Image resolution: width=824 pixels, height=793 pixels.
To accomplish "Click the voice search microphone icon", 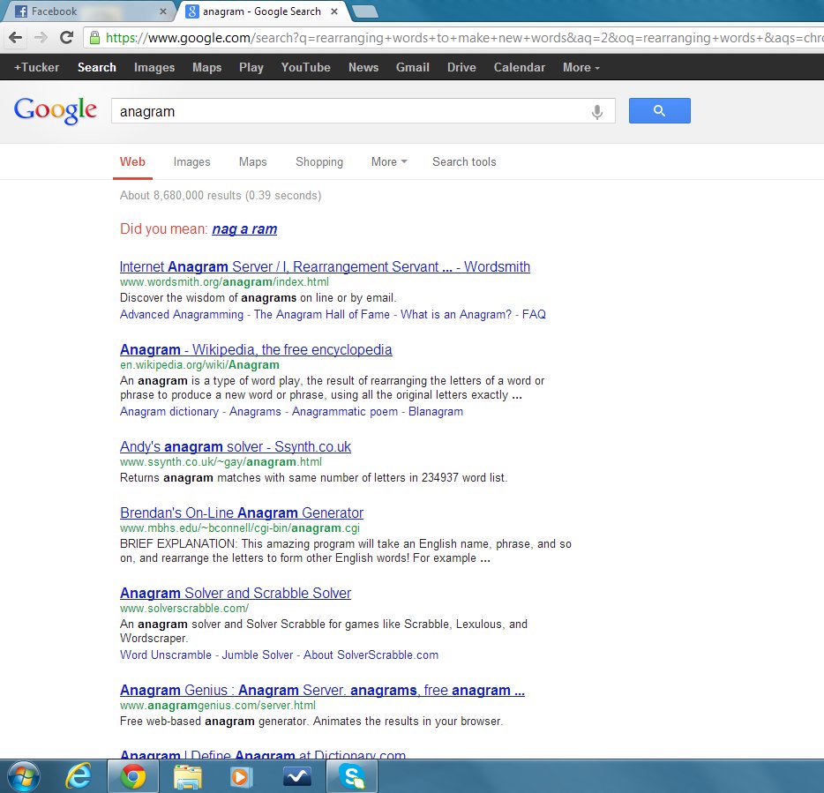I will pos(596,110).
